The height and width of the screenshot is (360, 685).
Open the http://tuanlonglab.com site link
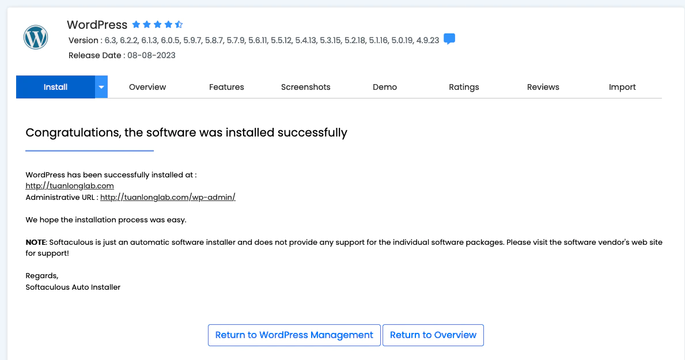pos(70,186)
